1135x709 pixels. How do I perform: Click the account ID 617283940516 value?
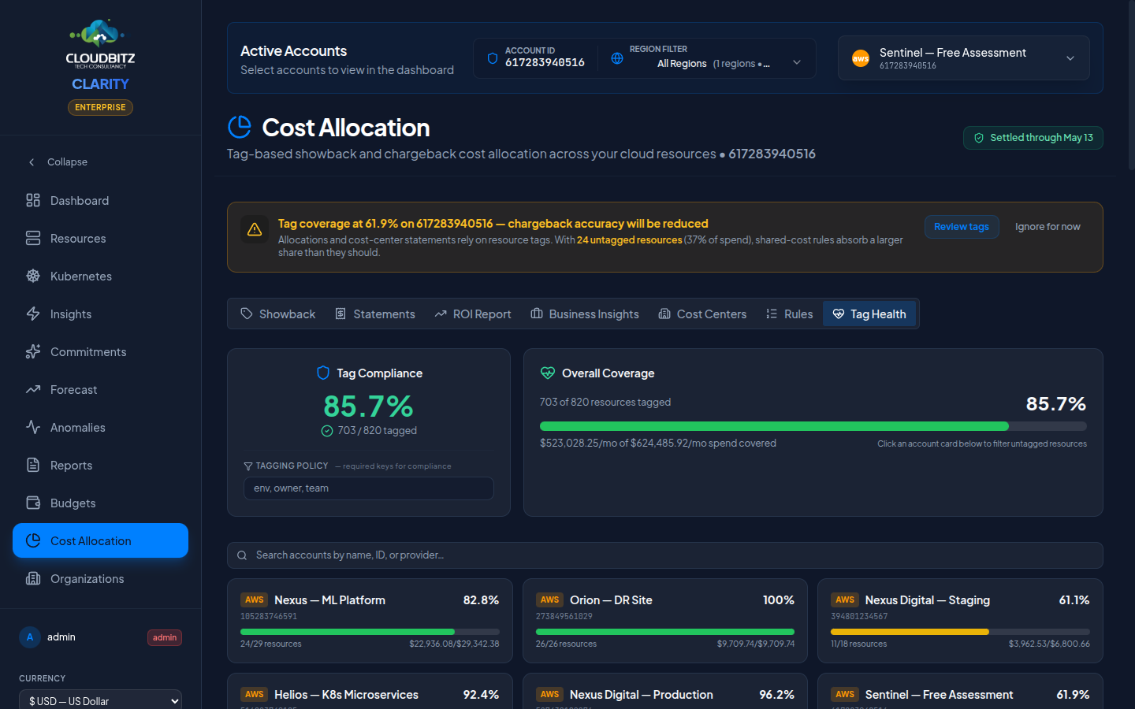pos(545,63)
